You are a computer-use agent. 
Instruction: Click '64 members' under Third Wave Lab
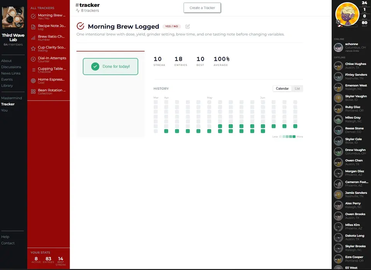(13, 45)
